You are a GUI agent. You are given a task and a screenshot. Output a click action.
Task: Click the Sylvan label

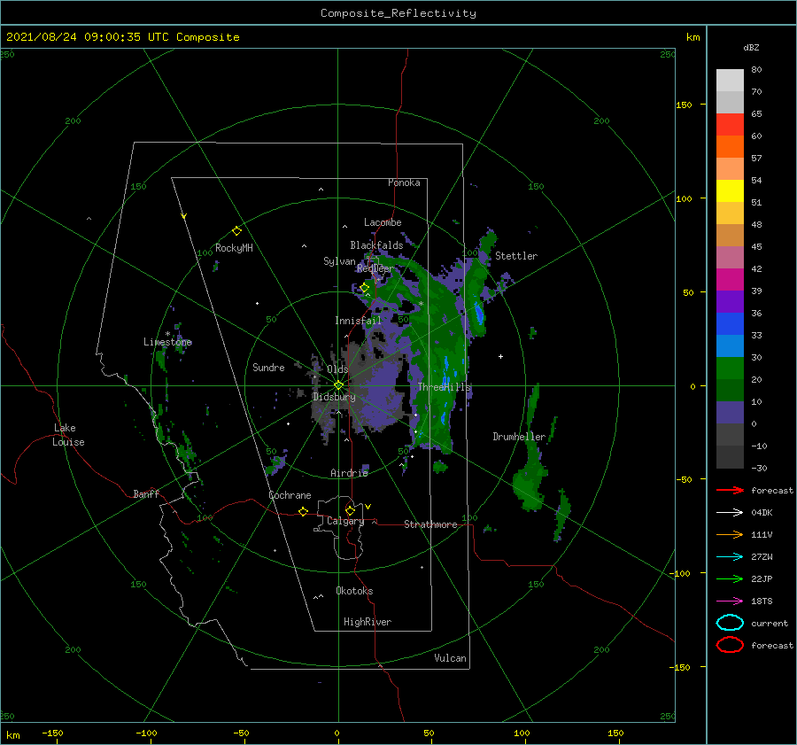pos(339,261)
